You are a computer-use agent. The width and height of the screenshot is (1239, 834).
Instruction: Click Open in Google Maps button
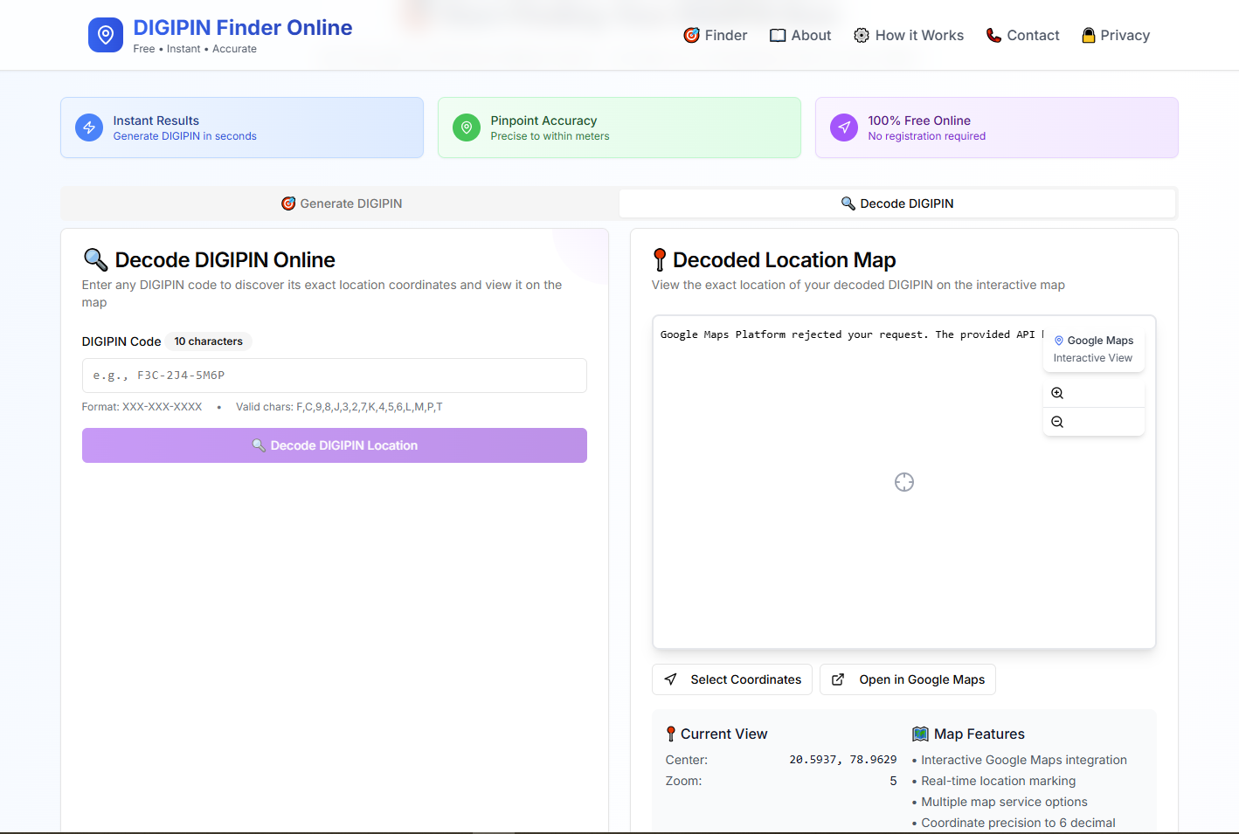point(908,679)
